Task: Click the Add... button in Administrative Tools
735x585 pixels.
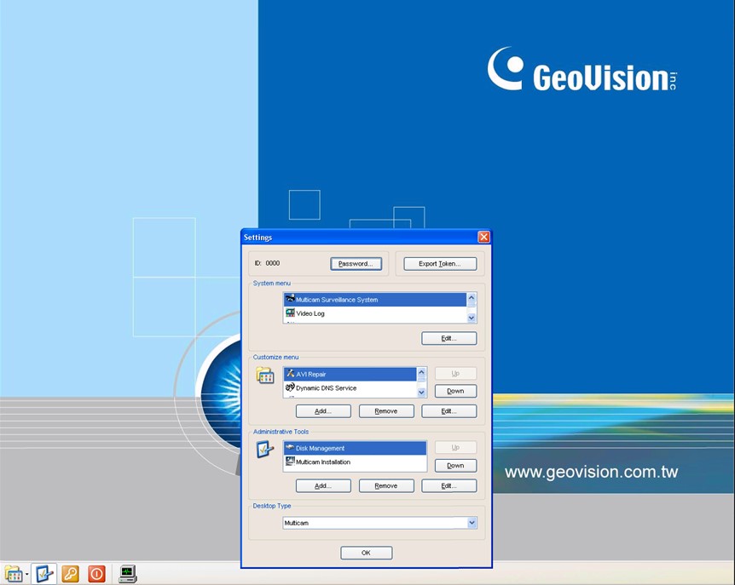Action: pos(323,485)
